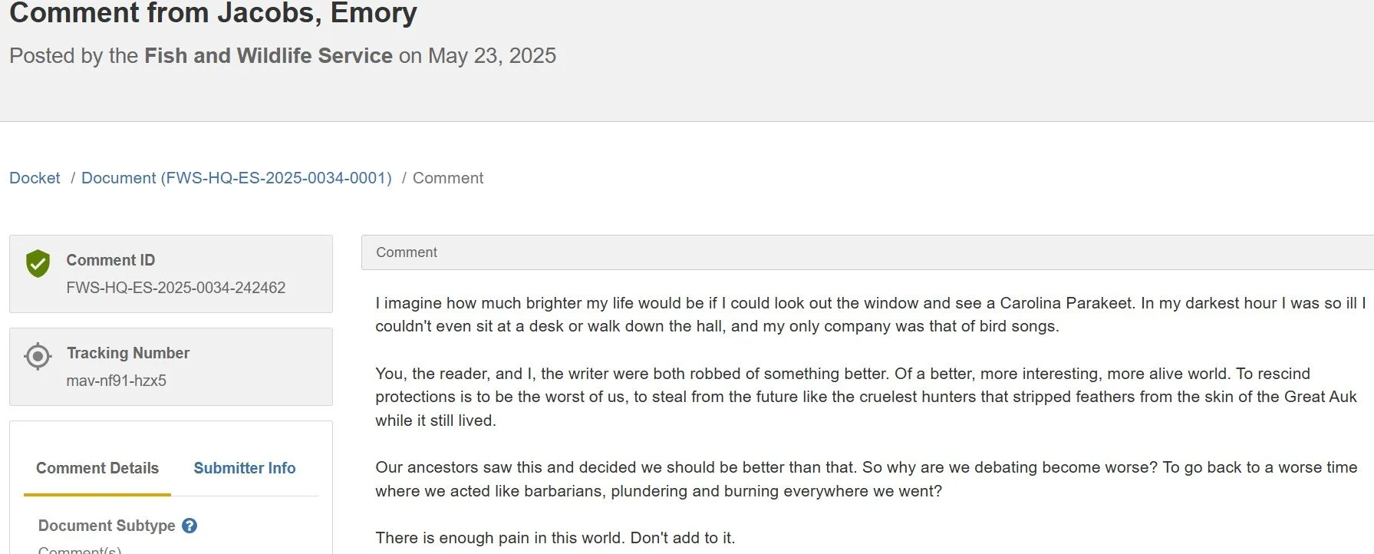
Task: Open the Docket breadcrumb link
Action: point(35,178)
